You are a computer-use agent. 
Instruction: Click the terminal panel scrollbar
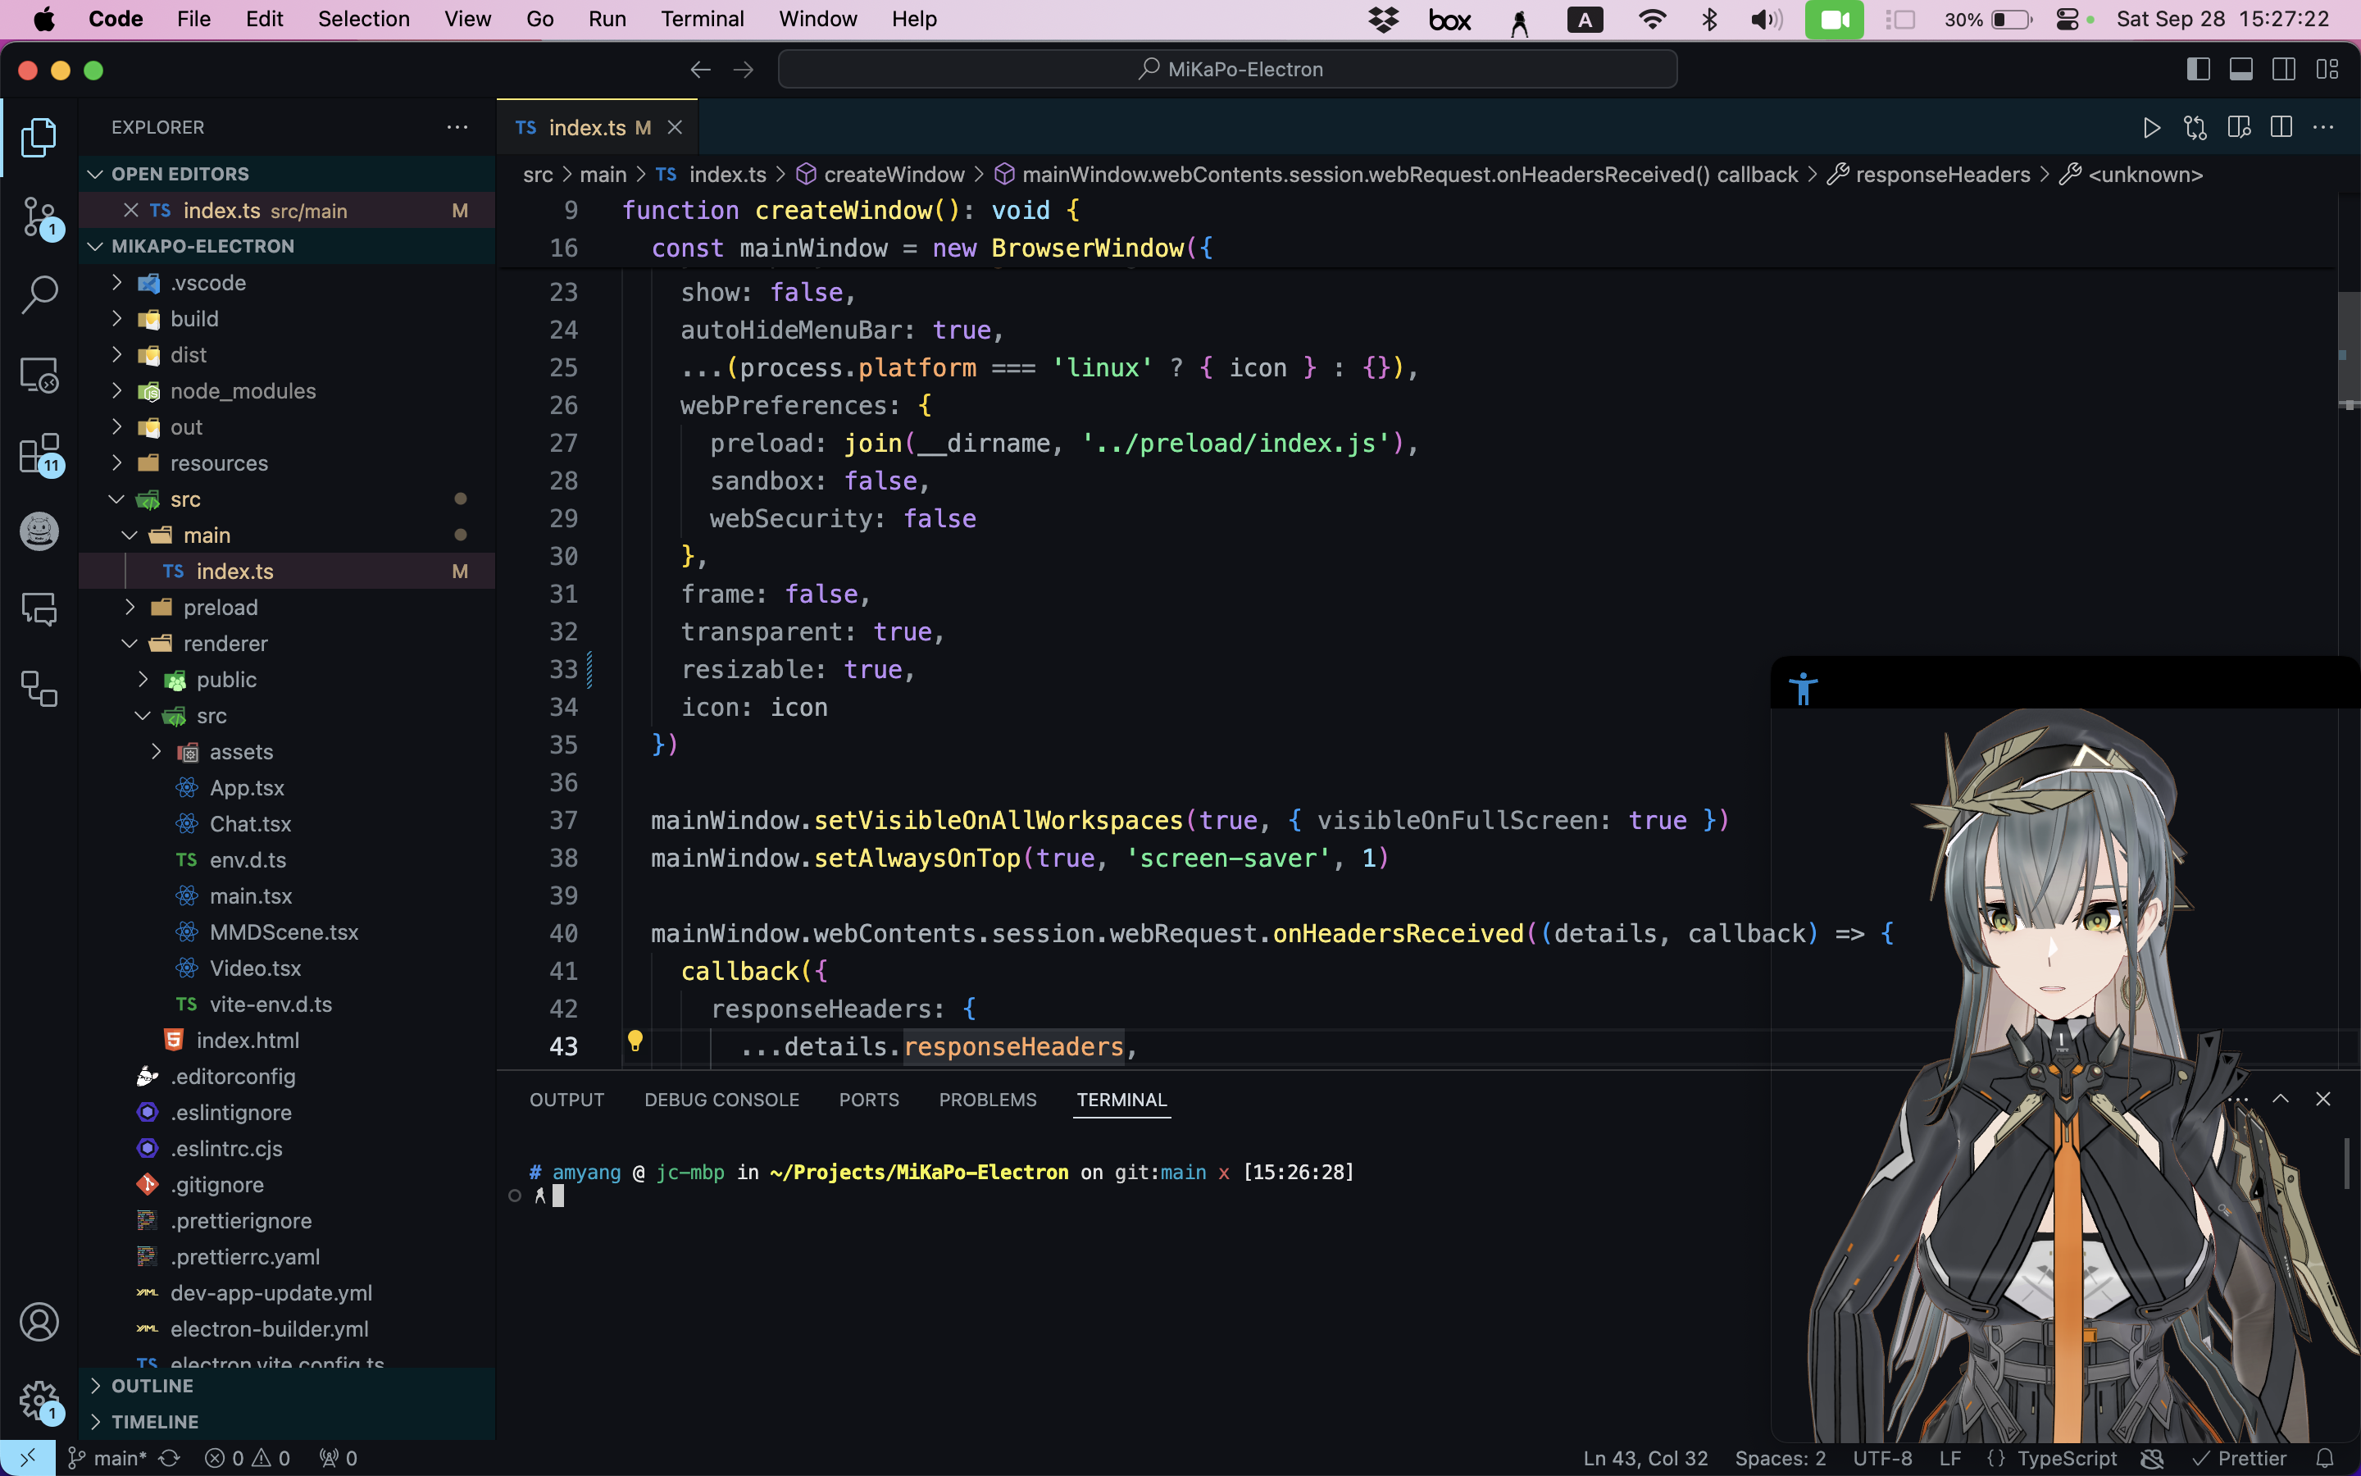[2347, 1164]
